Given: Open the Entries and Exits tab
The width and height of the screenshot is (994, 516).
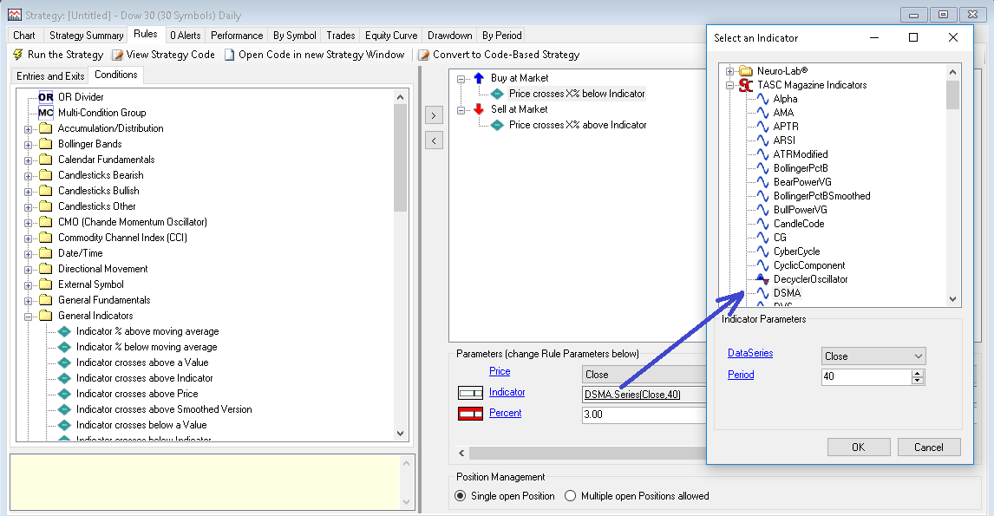Looking at the screenshot, I should pos(50,76).
